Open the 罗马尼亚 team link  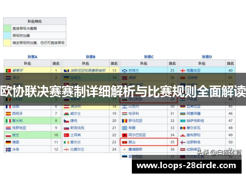pyautogui.click(x=135, y=121)
